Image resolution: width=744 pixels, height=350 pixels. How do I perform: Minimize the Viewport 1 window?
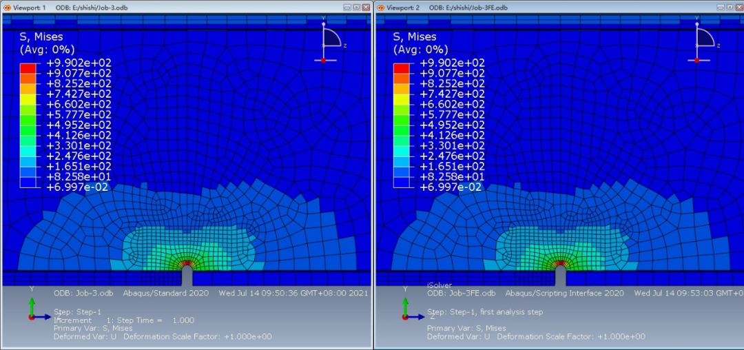coord(348,8)
